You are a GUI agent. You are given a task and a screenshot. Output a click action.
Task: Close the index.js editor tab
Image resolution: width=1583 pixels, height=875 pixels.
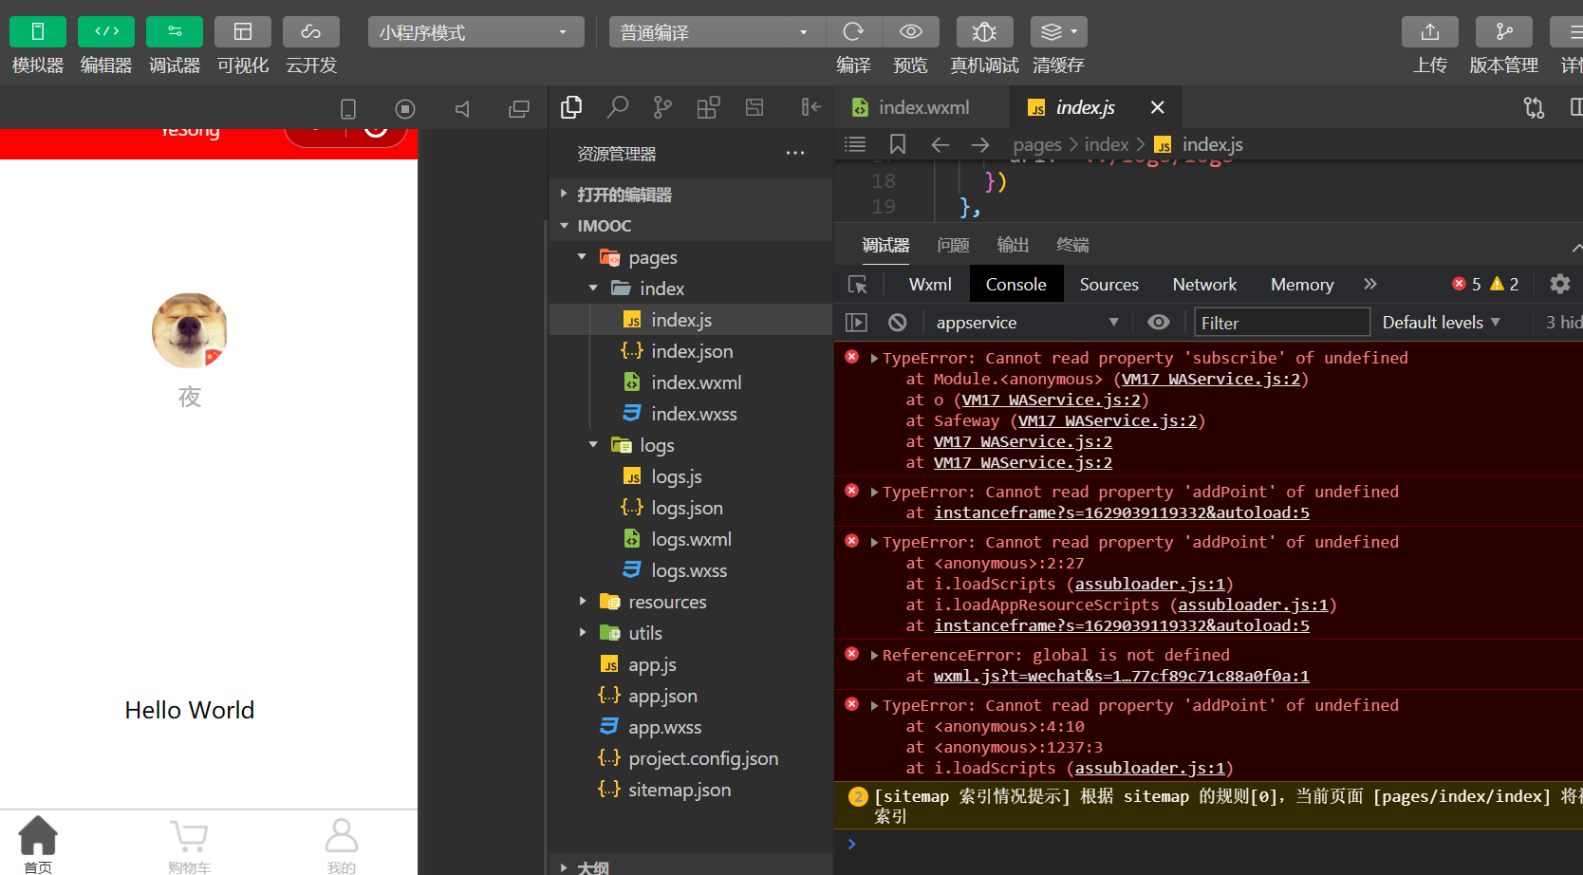click(1158, 107)
